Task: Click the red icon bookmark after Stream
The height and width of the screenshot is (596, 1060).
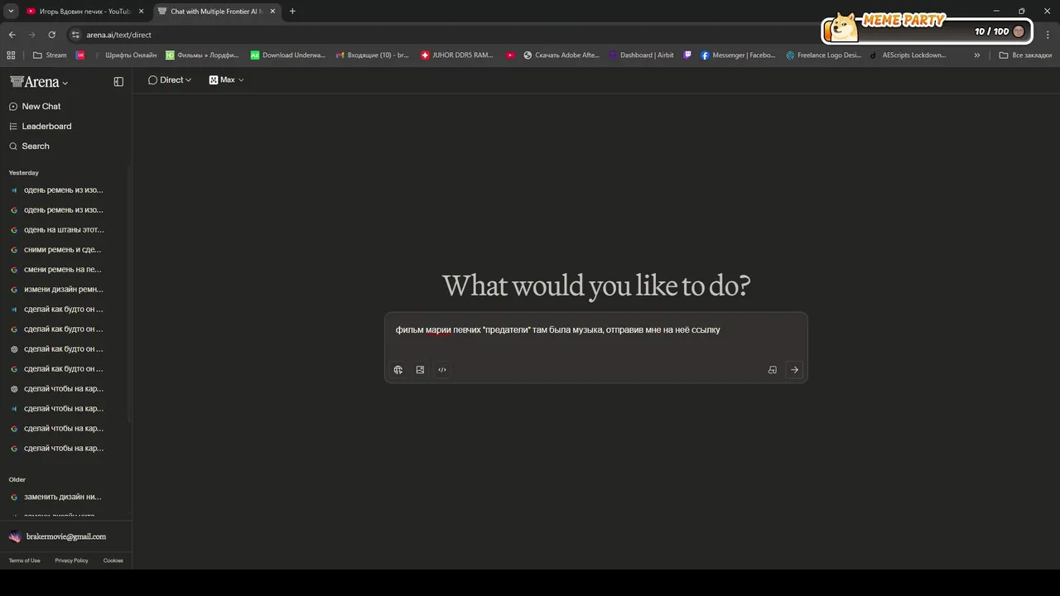Action: coord(80,55)
